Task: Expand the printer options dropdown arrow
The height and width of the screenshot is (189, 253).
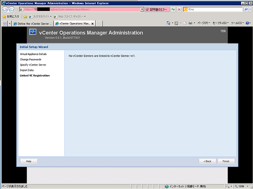Action: tap(194, 23)
